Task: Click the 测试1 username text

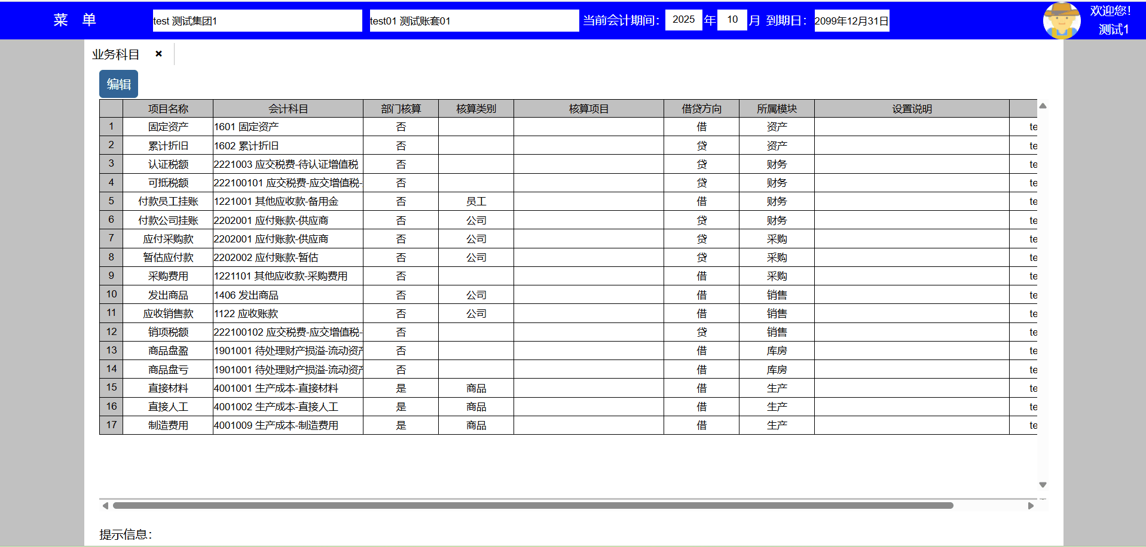Action: click(x=1113, y=29)
